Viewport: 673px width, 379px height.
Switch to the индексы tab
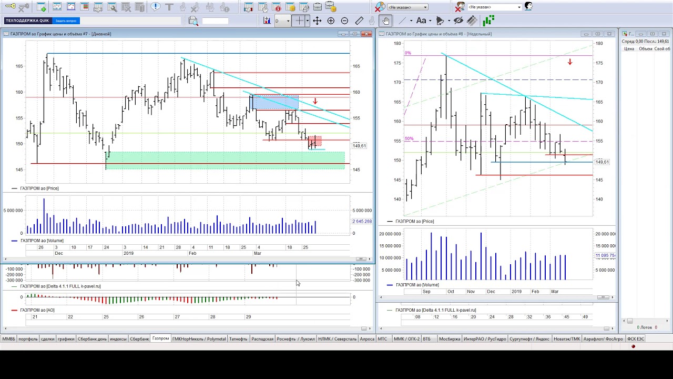coord(118,339)
